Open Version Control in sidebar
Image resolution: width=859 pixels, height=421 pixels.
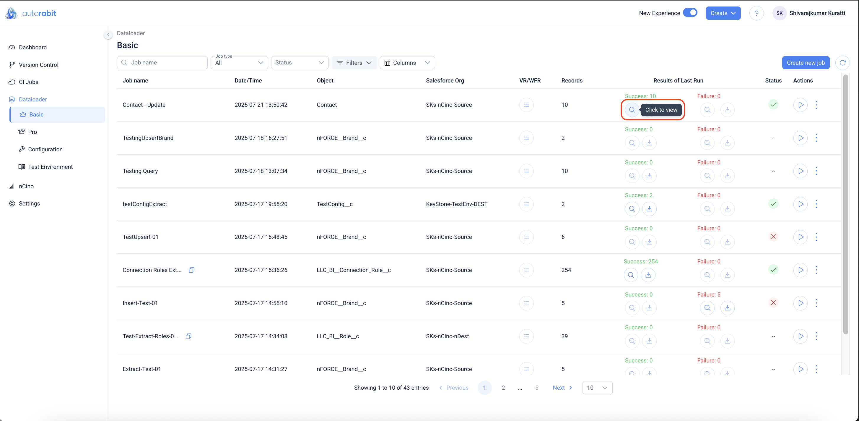(x=38, y=65)
